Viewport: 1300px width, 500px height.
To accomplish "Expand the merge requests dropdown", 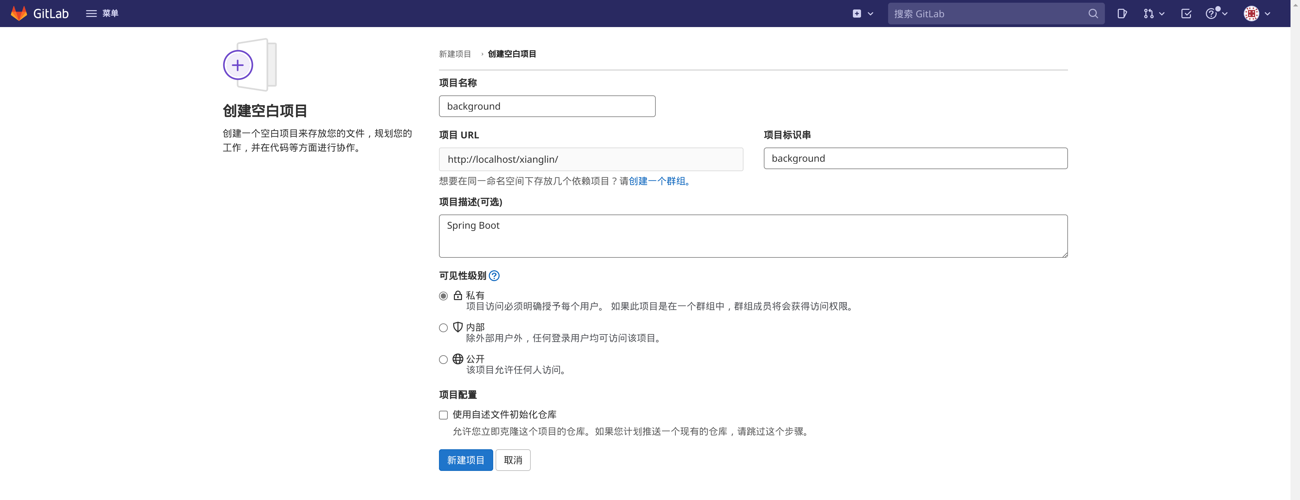I will pos(1154,14).
